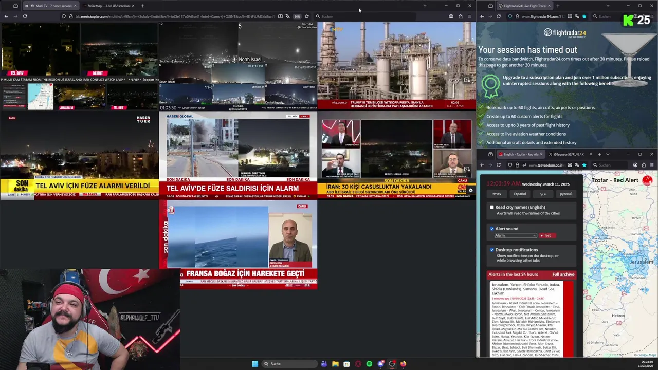Open Firefox View icon in Multi TV window
658x370 pixels.
pyautogui.click(x=15, y=6)
